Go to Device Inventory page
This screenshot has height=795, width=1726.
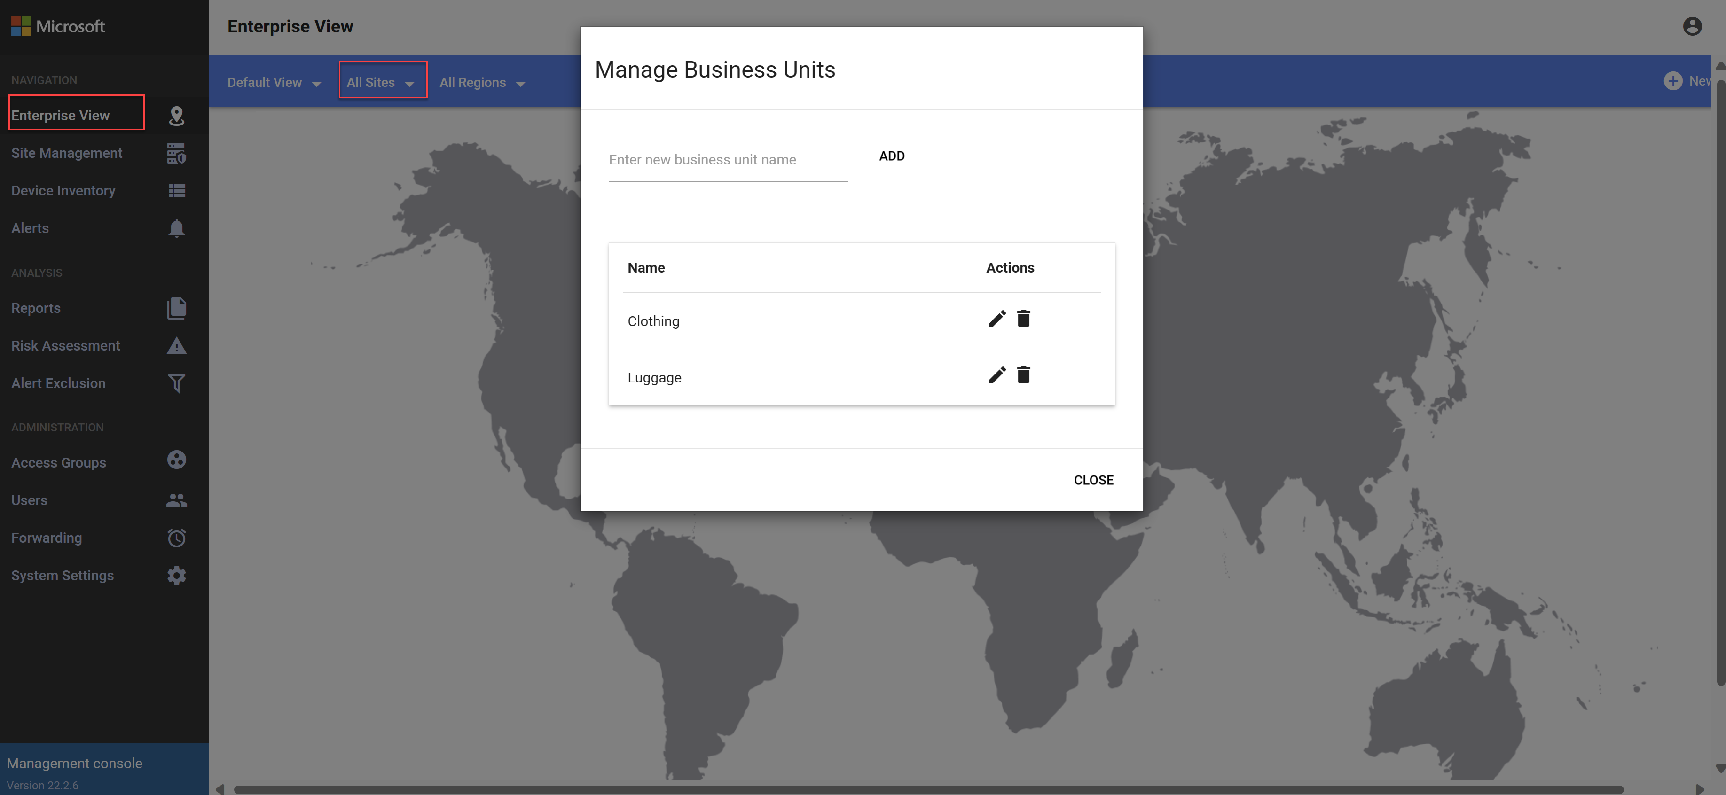[x=63, y=191]
